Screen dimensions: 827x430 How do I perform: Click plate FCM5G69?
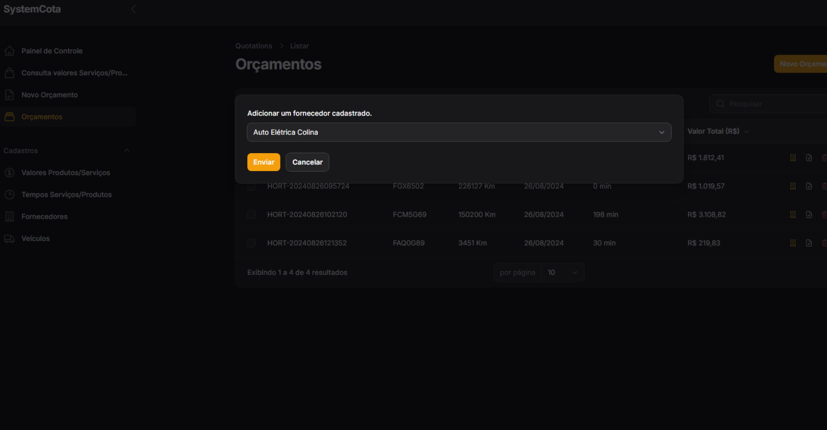click(x=410, y=215)
